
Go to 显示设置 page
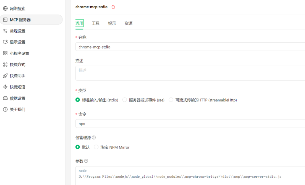click(x=31, y=42)
